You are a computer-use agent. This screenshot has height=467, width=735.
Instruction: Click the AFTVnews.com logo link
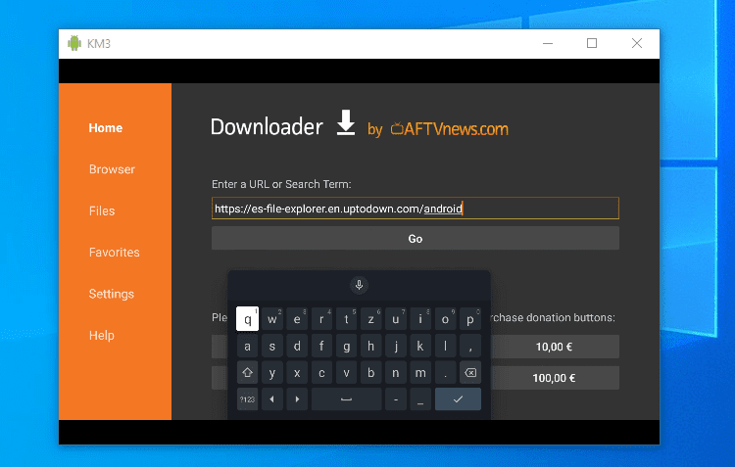(449, 129)
